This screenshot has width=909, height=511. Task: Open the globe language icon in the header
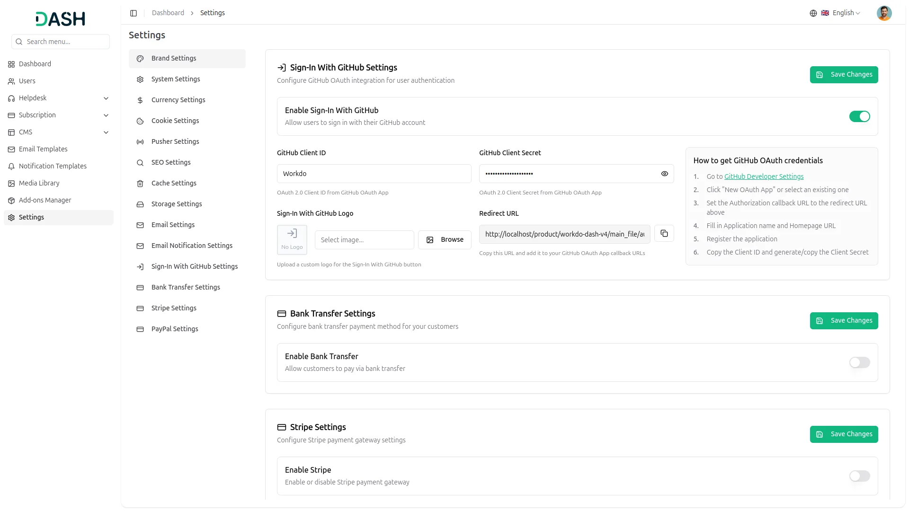[813, 13]
